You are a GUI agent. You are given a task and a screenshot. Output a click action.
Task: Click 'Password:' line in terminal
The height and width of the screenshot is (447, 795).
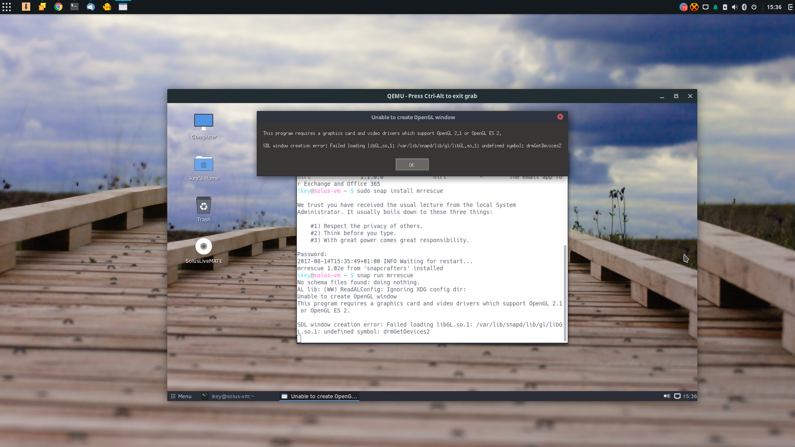coord(312,254)
